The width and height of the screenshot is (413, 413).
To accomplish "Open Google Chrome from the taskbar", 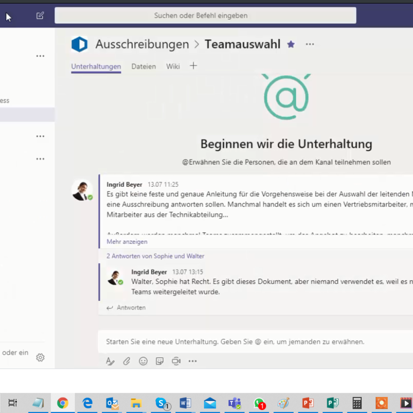I will tap(62, 403).
